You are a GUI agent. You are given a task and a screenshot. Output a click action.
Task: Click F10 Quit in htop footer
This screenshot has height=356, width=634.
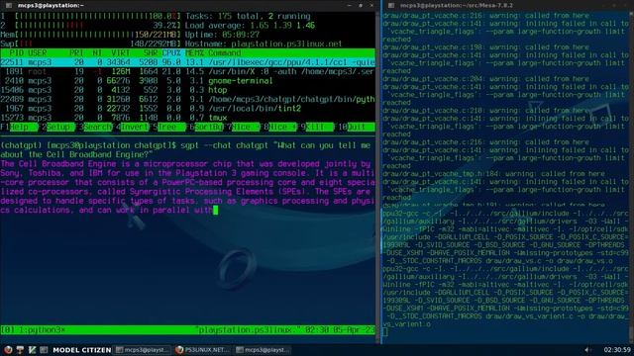(x=355, y=127)
